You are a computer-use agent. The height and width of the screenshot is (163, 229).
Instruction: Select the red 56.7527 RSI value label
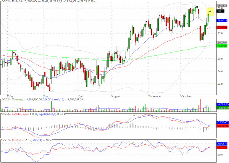click(x=222, y=147)
